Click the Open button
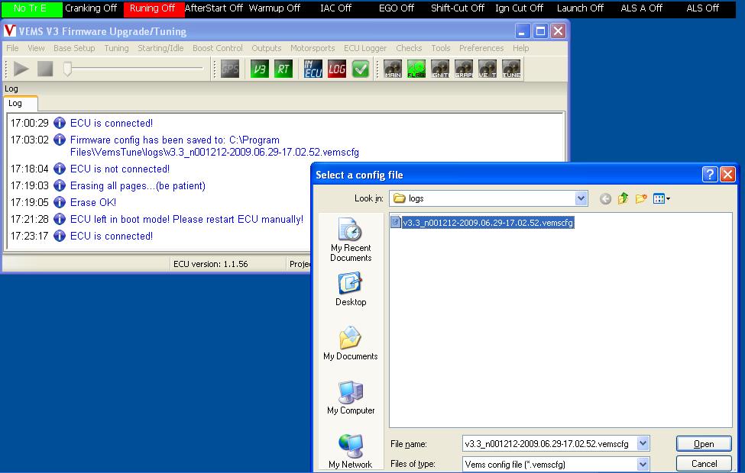Viewport: 745px width, 473px height. click(704, 444)
